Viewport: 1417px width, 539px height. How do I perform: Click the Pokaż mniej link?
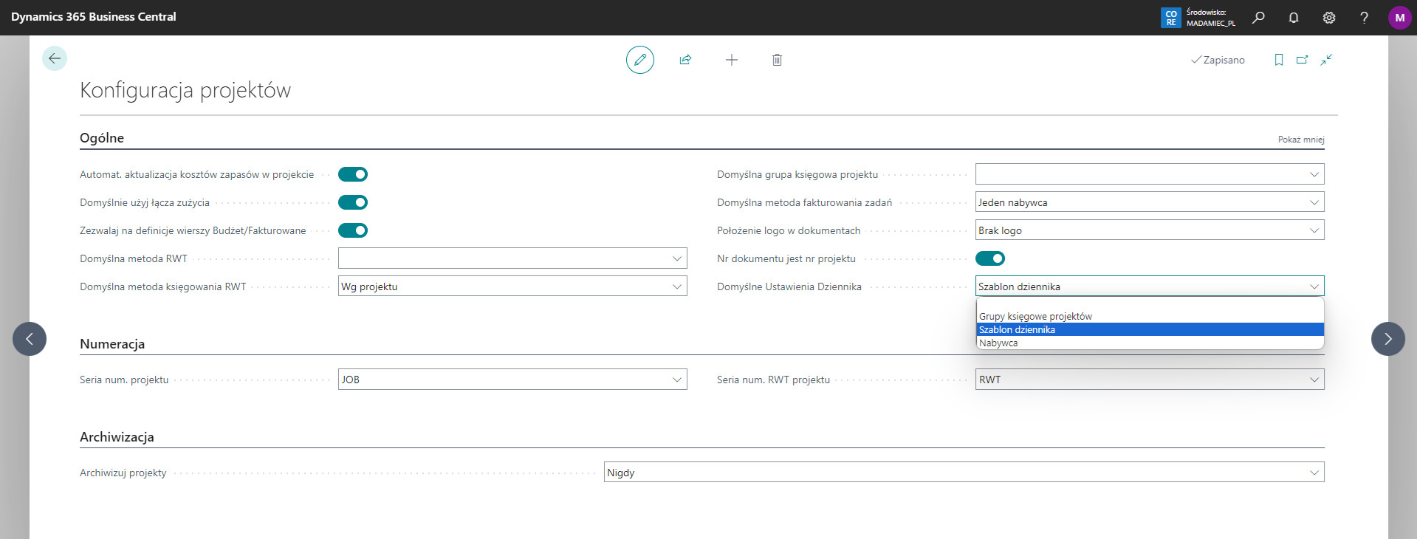point(1300,140)
